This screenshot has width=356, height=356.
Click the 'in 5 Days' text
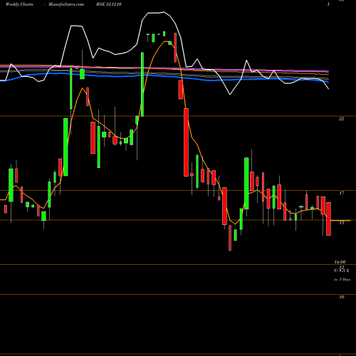point(342,280)
